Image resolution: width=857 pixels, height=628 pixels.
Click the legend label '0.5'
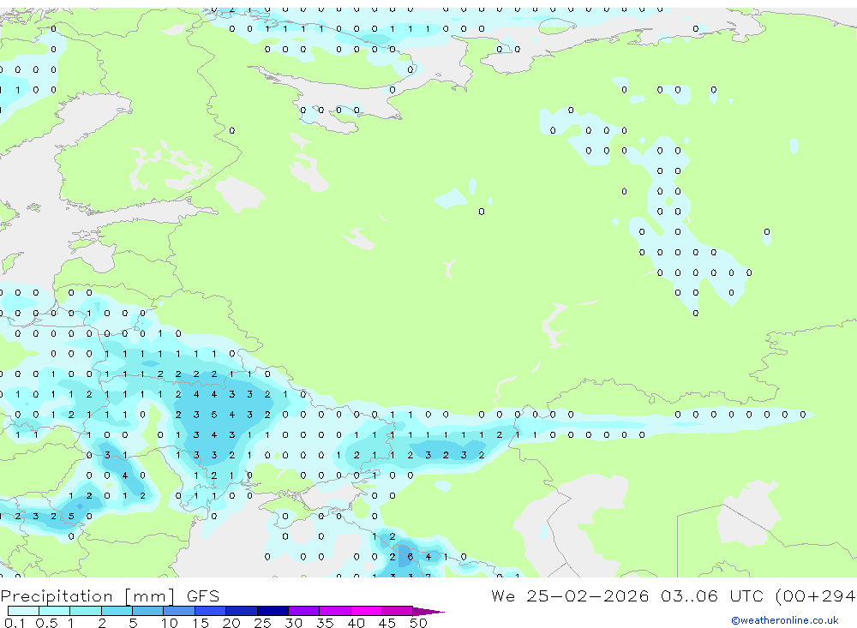click(x=46, y=623)
